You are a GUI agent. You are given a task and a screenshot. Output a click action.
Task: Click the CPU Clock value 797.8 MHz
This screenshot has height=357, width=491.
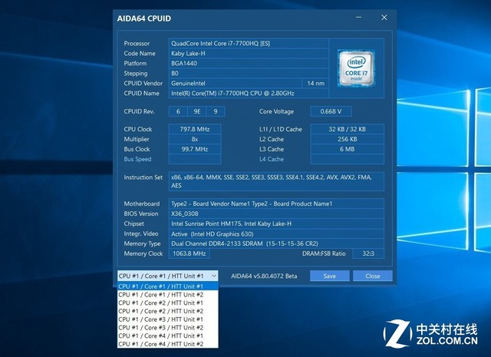pyautogui.click(x=195, y=129)
